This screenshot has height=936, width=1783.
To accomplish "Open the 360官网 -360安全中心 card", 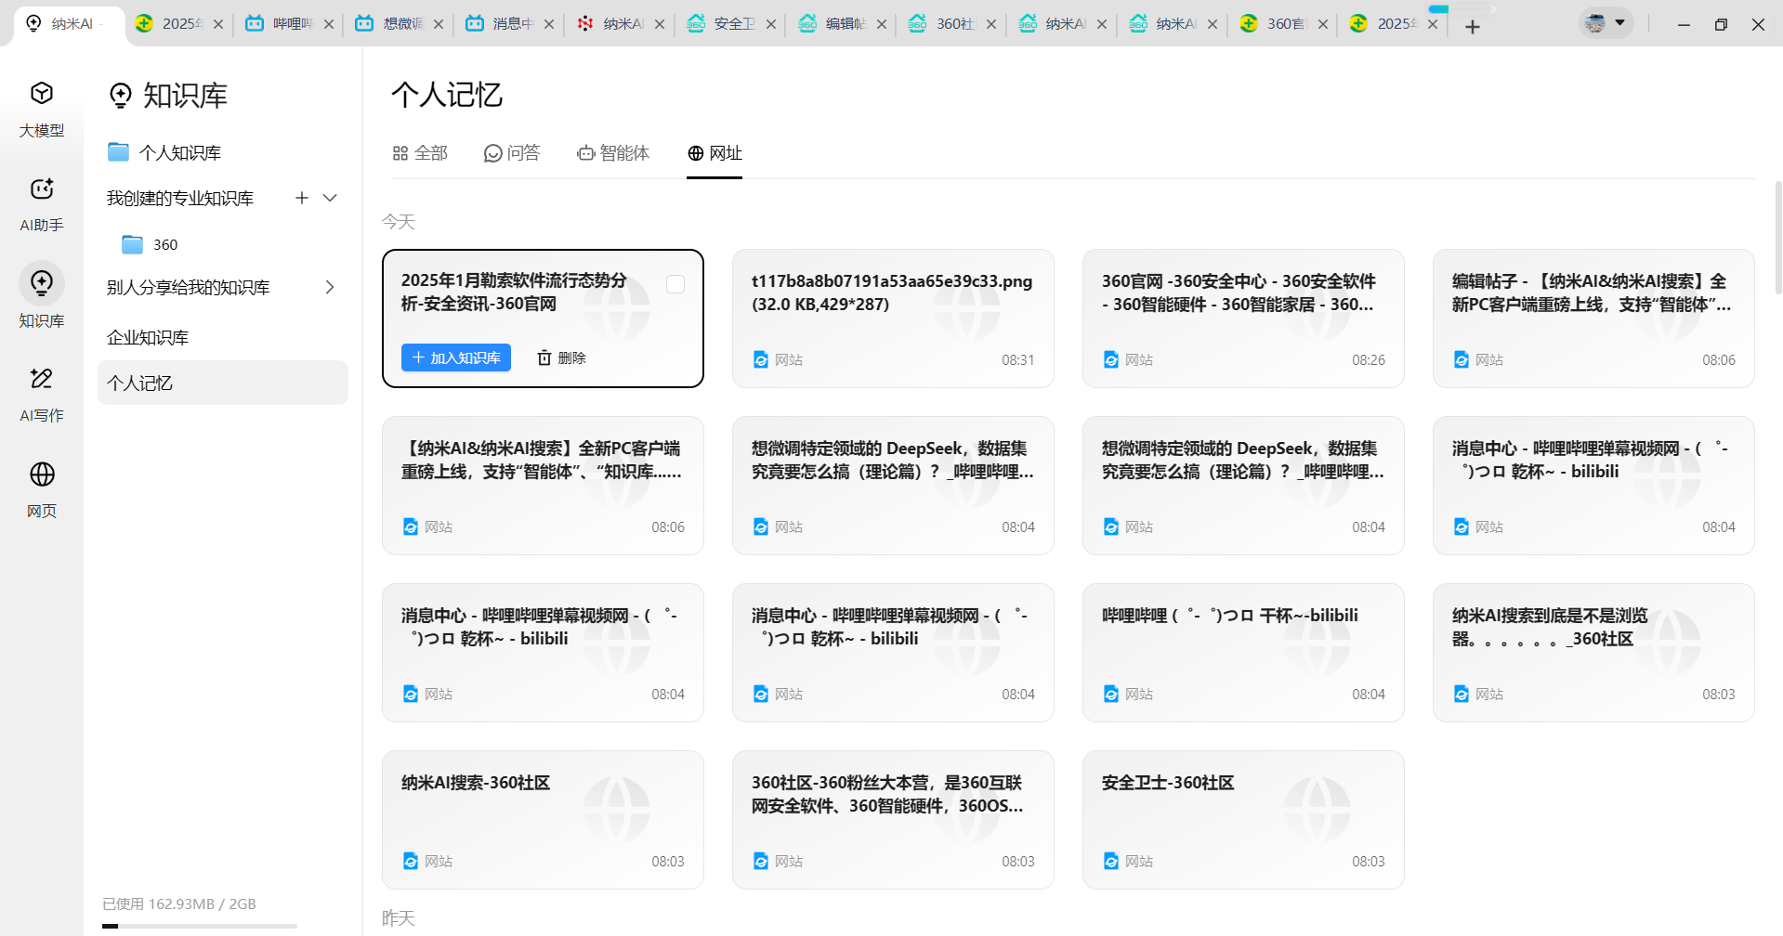I will [x=1243, y=318].
